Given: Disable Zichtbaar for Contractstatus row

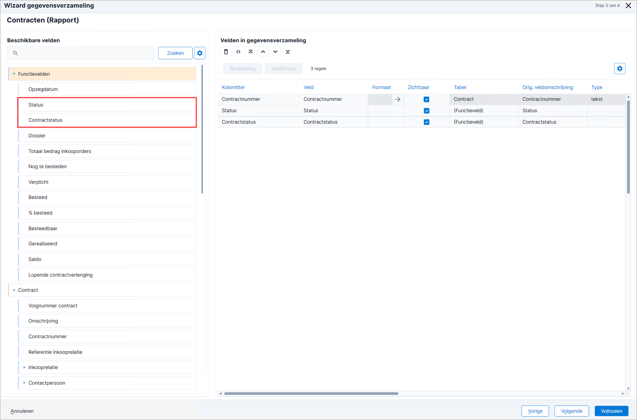Looking at the screenshot, I should 426,122.
